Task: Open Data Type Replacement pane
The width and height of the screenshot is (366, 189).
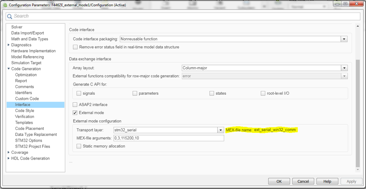Action: tap(36, 134)
